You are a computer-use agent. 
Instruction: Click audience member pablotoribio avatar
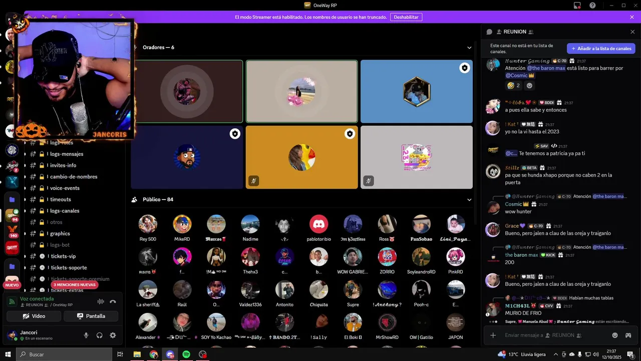point(318,224)
